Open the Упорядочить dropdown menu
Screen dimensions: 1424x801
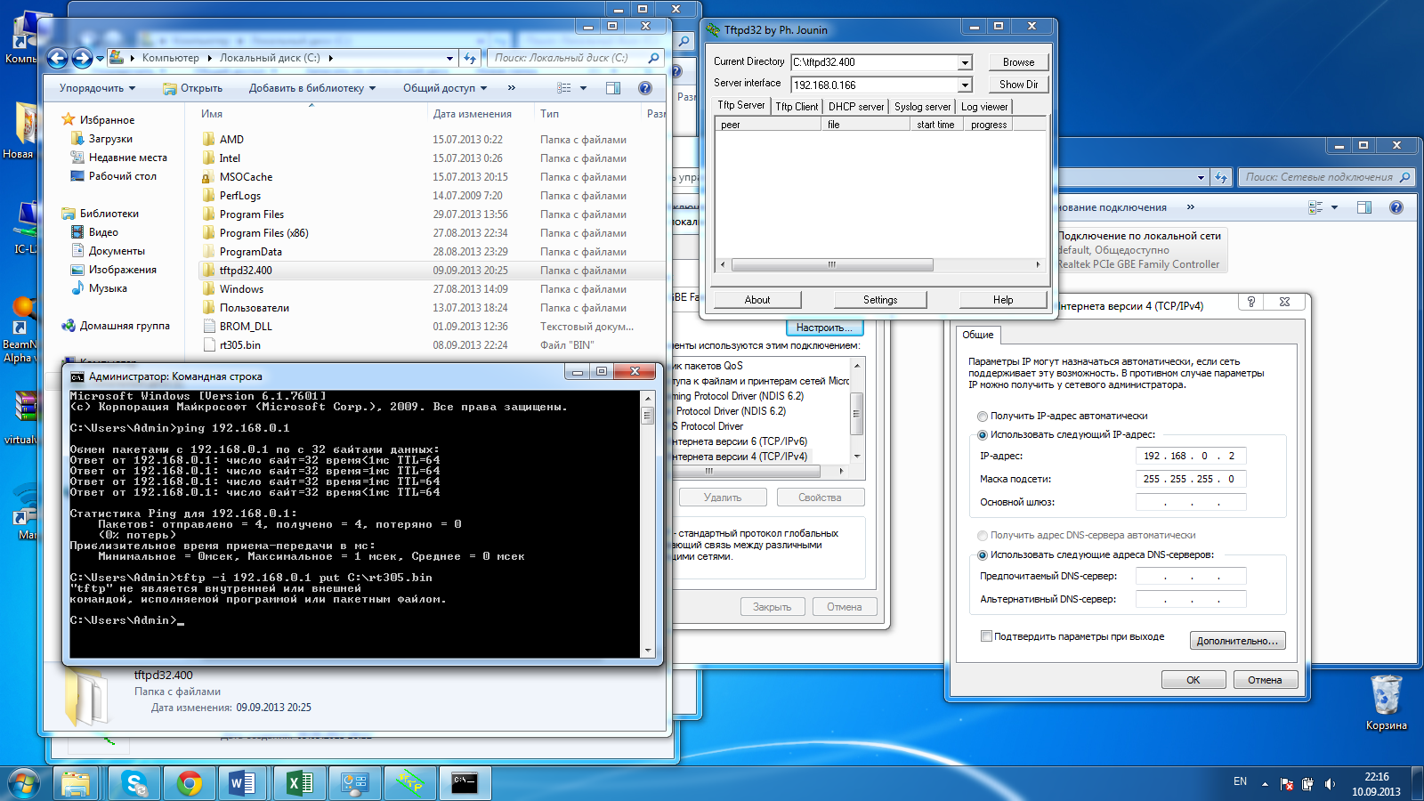pos(97,88)
